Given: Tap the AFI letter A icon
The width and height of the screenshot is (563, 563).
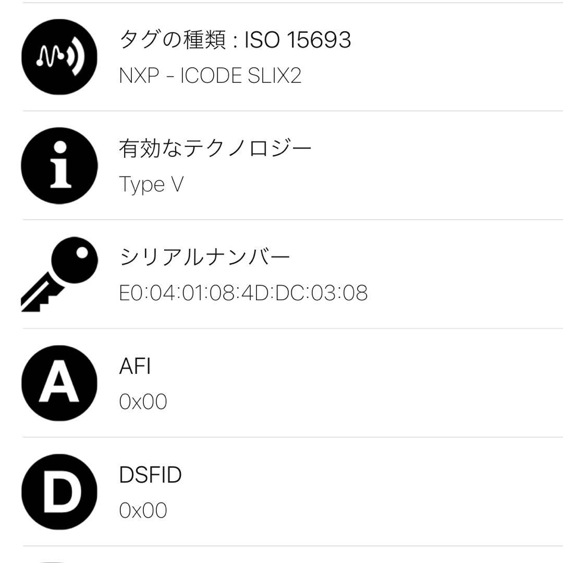Looking at the screenshot, I should pyautogui.click(x=59, y=383).
